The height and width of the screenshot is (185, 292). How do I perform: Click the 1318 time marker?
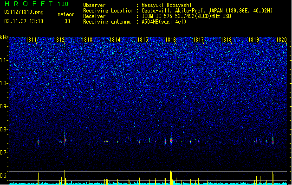coord(226,40)
